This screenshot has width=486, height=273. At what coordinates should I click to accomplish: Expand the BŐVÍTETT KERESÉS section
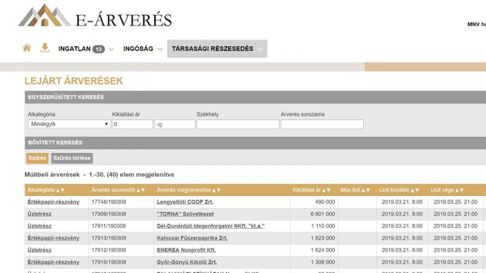coord(256,143)
